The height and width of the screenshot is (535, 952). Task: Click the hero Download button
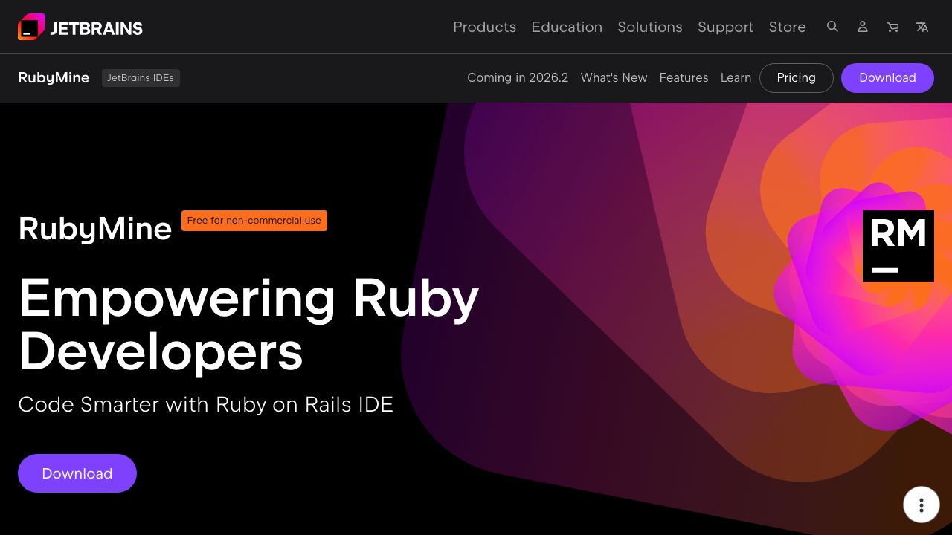coord(77,473)
